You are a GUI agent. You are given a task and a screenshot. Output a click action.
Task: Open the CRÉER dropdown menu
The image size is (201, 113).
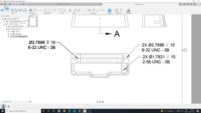coord(14,13)
